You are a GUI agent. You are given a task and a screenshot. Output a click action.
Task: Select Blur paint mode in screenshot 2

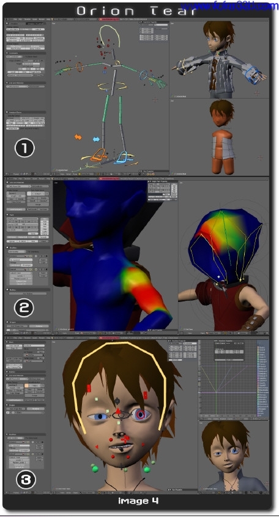pos(45,229)
